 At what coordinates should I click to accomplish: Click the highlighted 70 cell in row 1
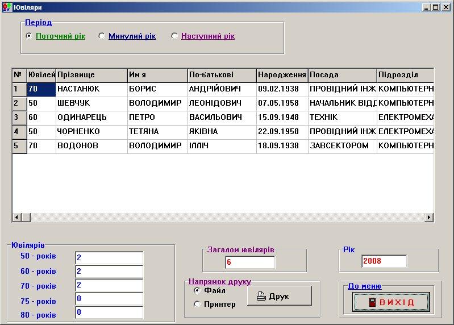point(41,89)
